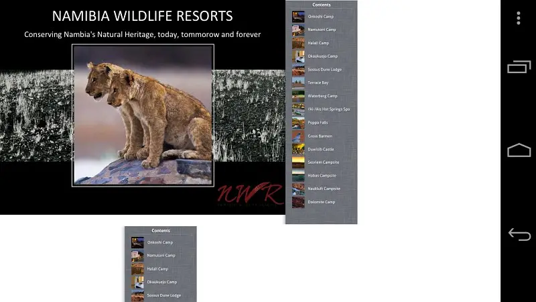Tap the Okaukuejo Camp thumbnail in tall Contents panel
This screenshot has width=536, height=302.
pyautogui.click(x=298, y=56)
